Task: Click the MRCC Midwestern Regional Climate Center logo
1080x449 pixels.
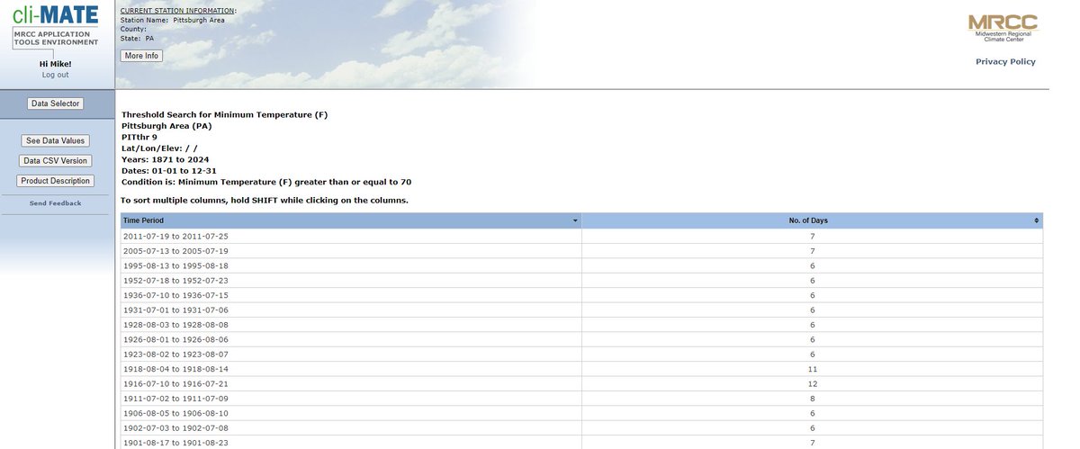Action: 1003,27
